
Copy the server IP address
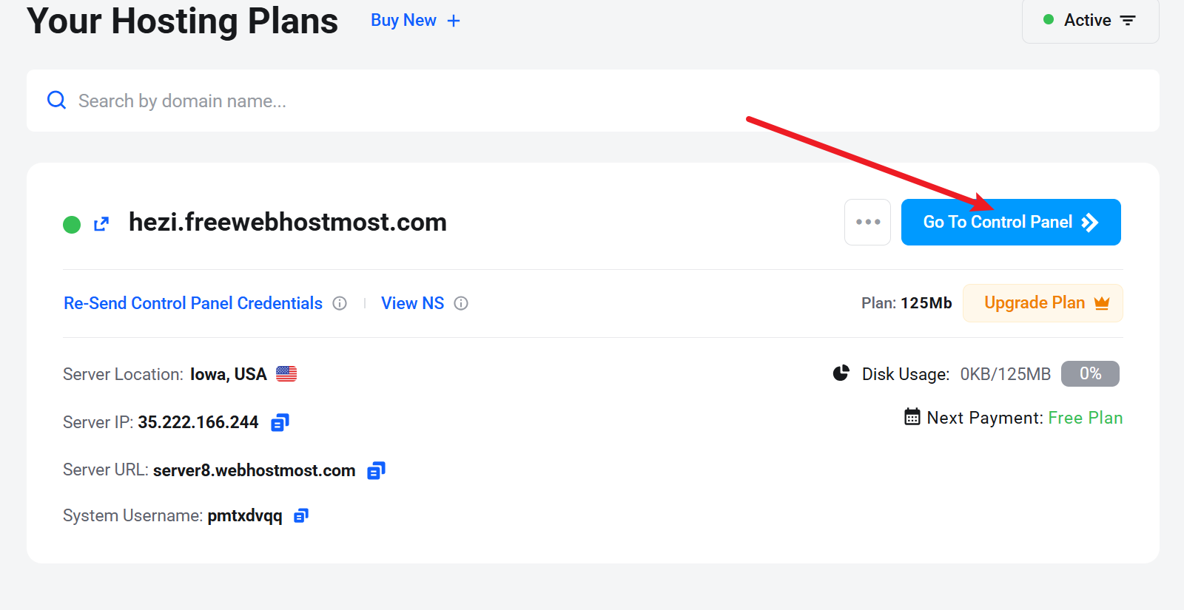280,423
